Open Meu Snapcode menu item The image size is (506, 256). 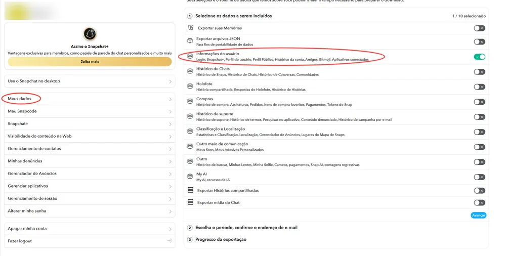pos(90,111)
